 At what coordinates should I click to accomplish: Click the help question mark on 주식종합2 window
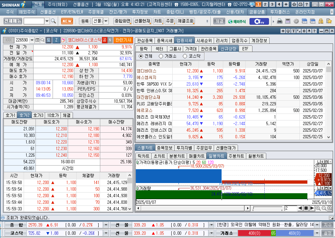pyautogui.click(x=314, y=31)
